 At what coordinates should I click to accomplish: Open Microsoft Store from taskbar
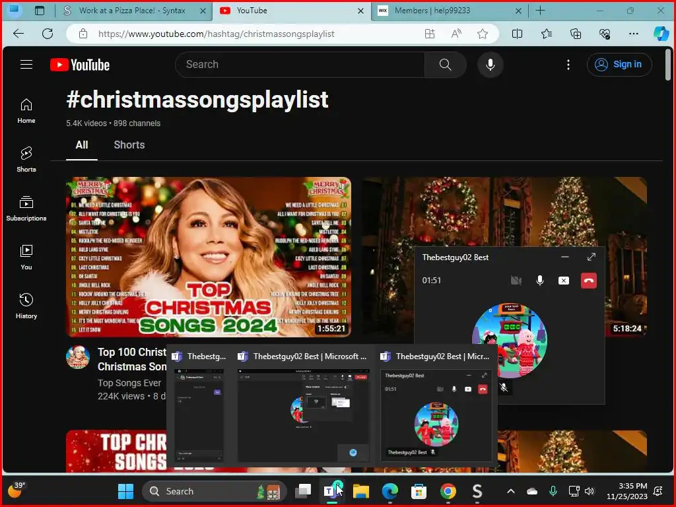click(419, 491)
